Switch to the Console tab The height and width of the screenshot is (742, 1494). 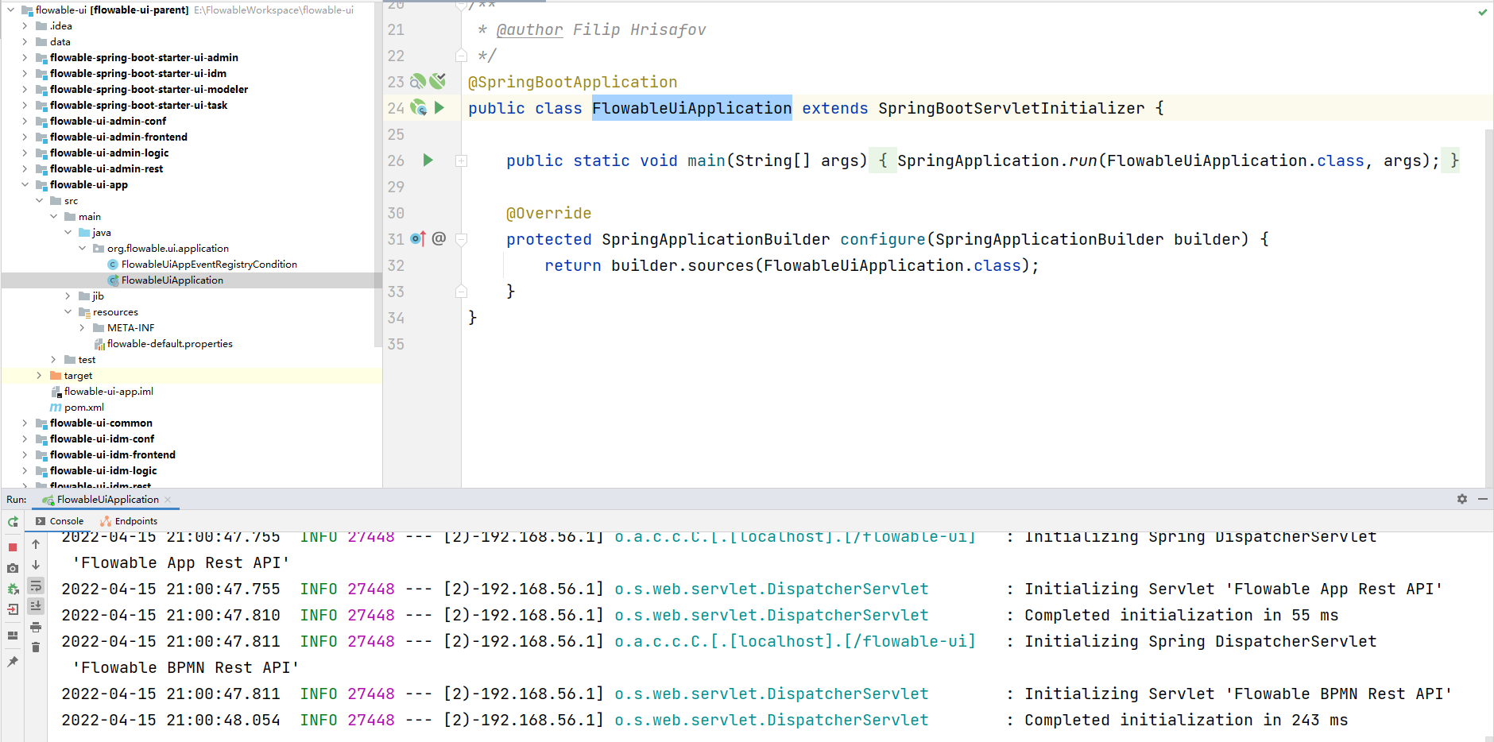[59, 521]
